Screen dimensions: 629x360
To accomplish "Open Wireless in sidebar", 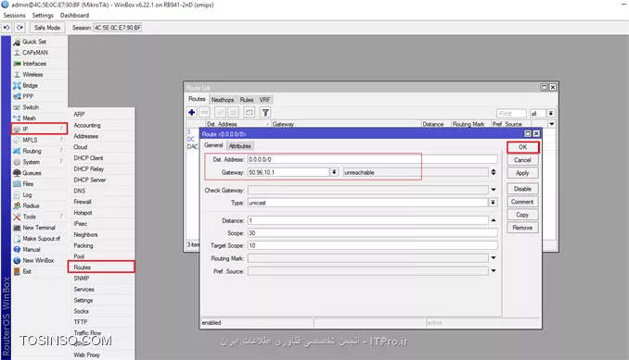I will point(39,74).
